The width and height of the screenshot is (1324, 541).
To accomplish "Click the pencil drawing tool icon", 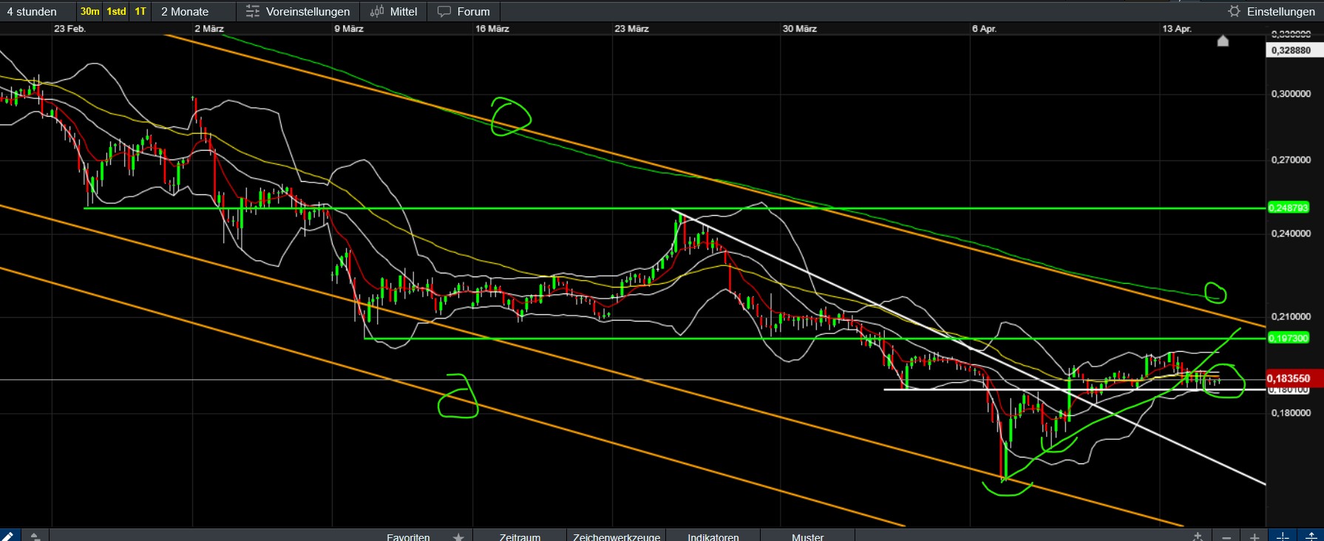I will click(9, 535).
